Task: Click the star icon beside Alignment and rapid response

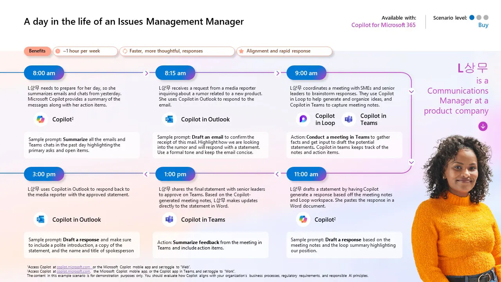Action: (241, 51)
